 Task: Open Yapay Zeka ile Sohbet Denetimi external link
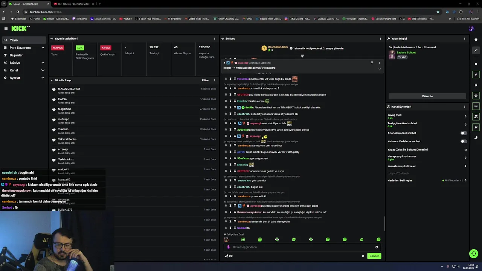465,149
